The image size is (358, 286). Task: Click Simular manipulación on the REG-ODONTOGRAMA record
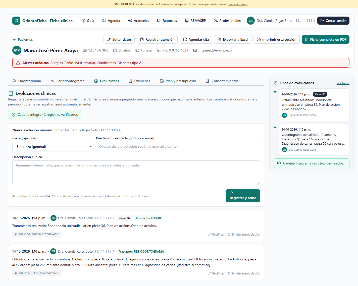pos(244,273)
